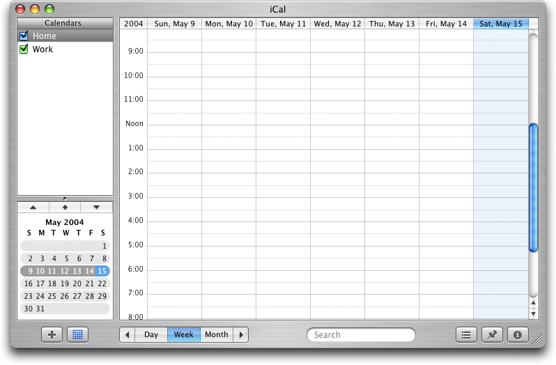Select day 19 in mini calendar
This screenshot has width=556, height=365.
click(x=65, y=284)
